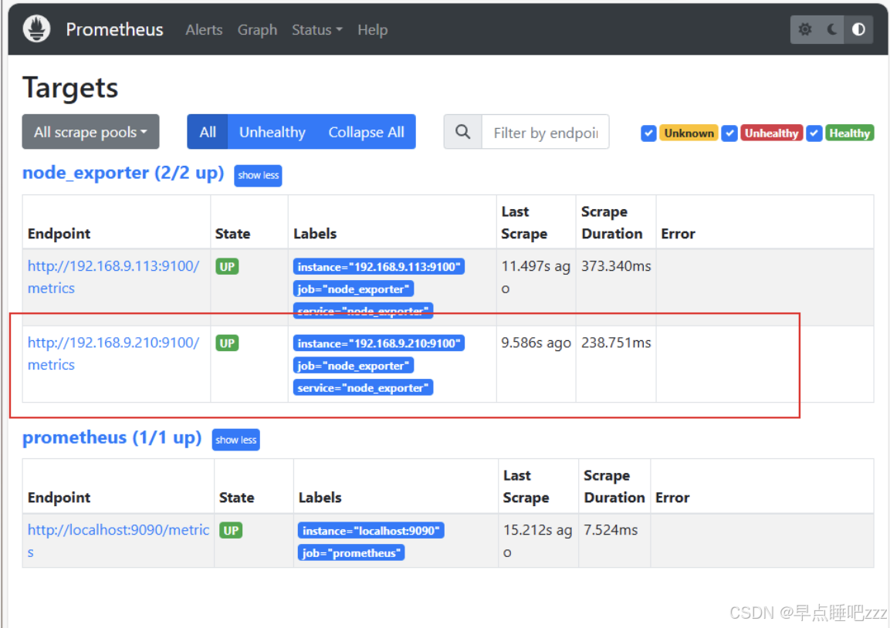Viewport: 890px width, 628px height.
Task: Click instance="192.168.9.113:9100" label
Action: pos(378,267)
